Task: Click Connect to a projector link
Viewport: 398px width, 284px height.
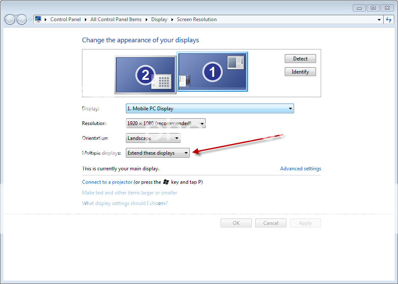Action: click(107, 182)
